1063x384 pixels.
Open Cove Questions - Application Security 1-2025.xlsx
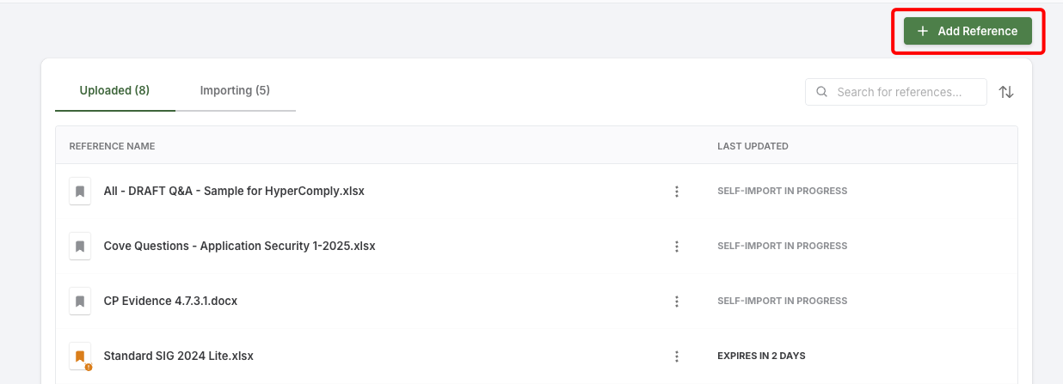tap(239, 246)
